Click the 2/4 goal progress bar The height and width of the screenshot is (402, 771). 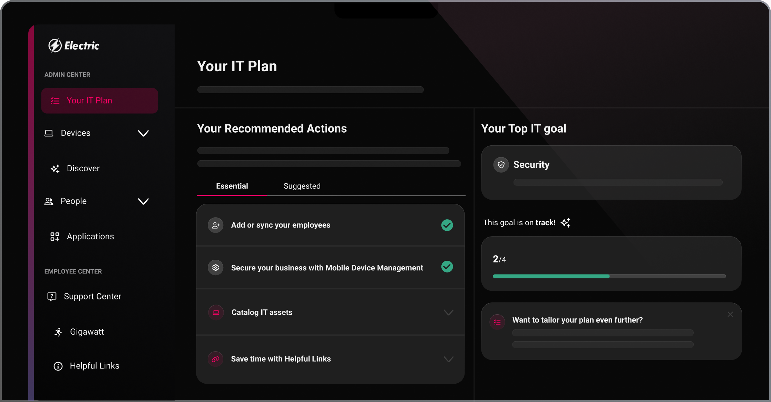click(609, 276)
